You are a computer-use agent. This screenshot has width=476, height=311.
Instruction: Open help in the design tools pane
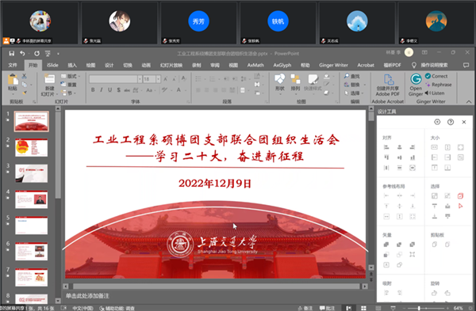tap(451, 122)
